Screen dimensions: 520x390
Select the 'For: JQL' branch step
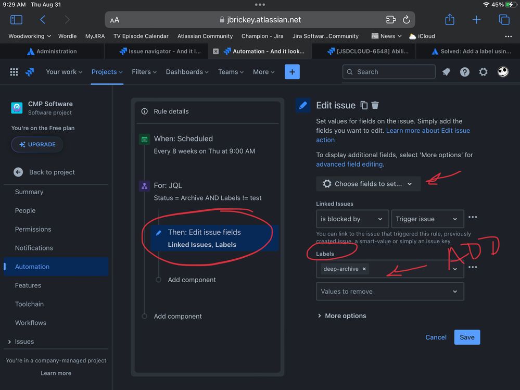pos(208,191)
